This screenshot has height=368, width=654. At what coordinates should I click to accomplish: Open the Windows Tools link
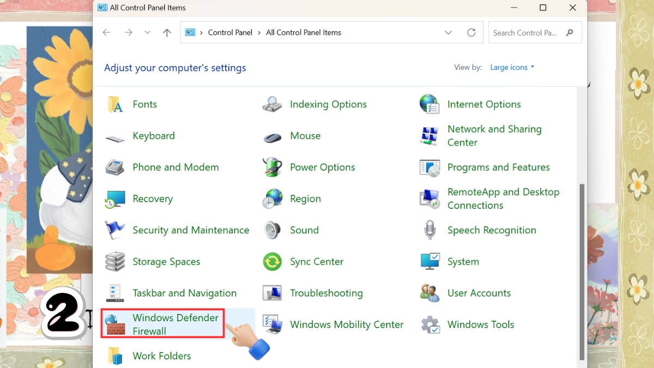pyautogui.click(x=481, y=325)
